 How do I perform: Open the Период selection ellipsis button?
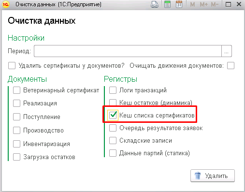227,51
